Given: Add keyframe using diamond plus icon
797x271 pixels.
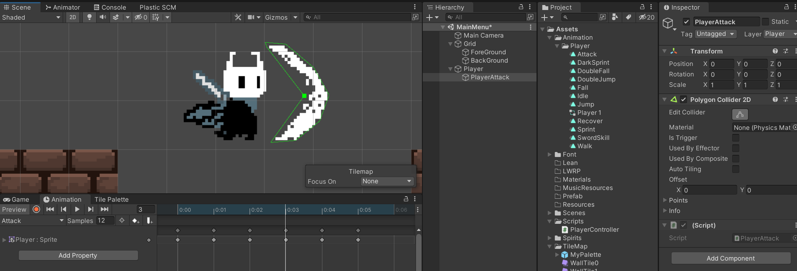Looking at the screenshot, I should click(x=135, y=220).
